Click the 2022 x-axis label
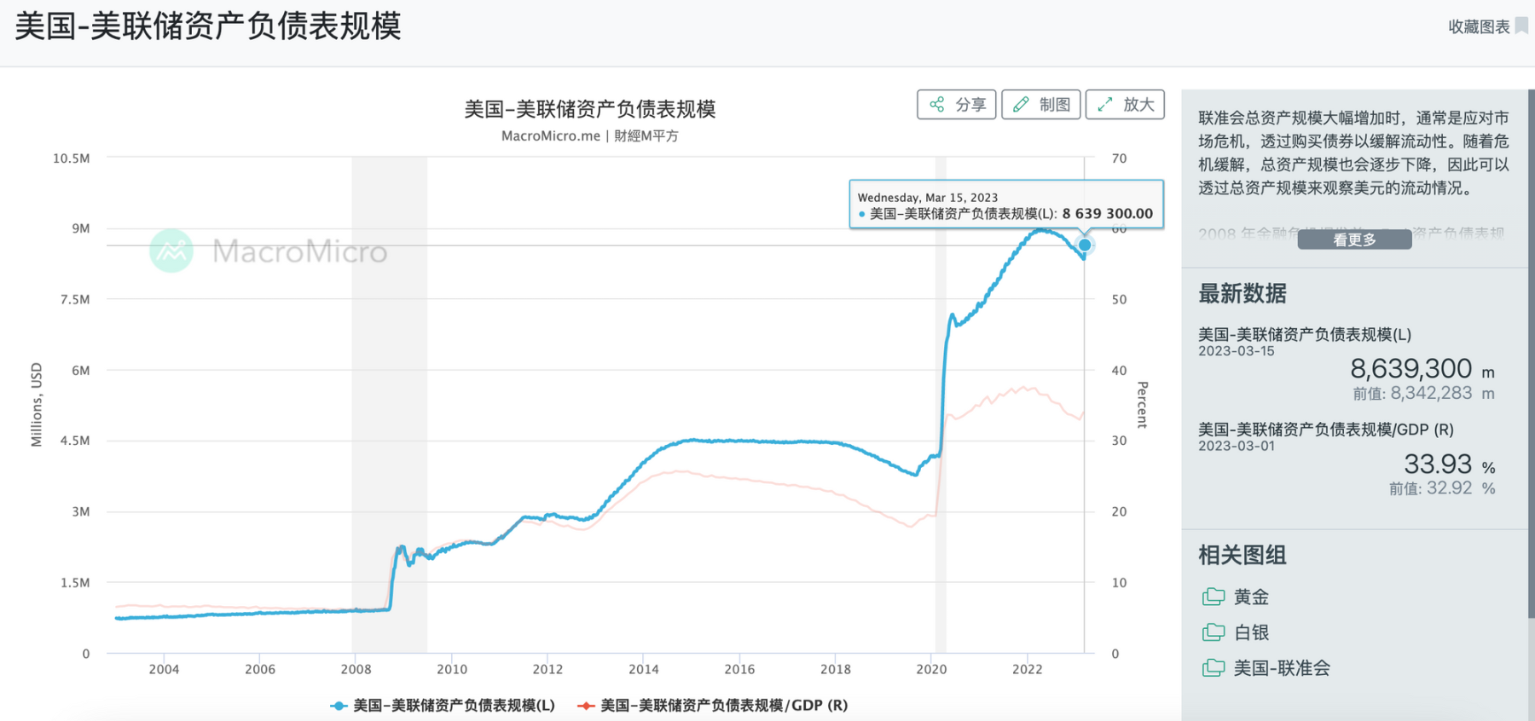 [1028, 670]
